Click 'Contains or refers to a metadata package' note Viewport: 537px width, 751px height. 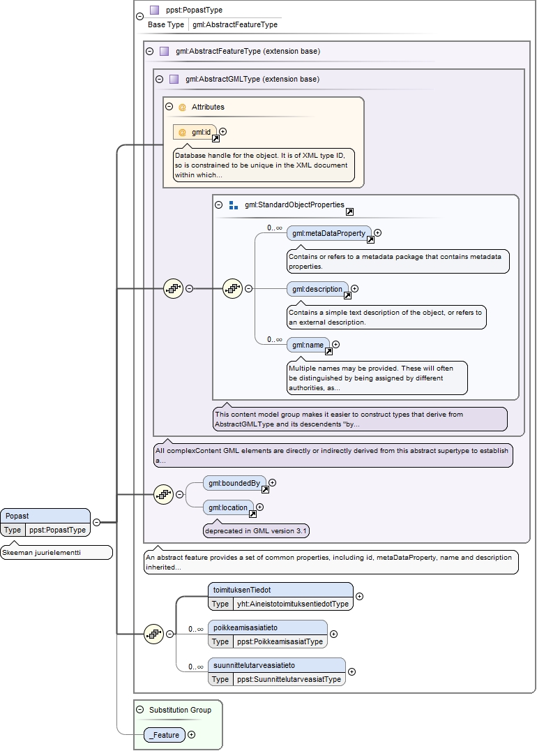398,262
